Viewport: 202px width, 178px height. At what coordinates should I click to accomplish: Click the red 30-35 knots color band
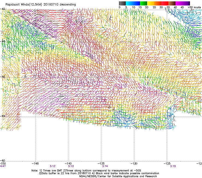tap(165, 3)
